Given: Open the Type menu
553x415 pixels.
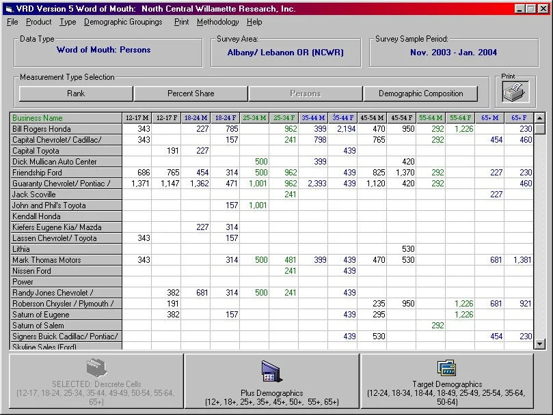Looking at the screenshot, I should coord(68,22).
